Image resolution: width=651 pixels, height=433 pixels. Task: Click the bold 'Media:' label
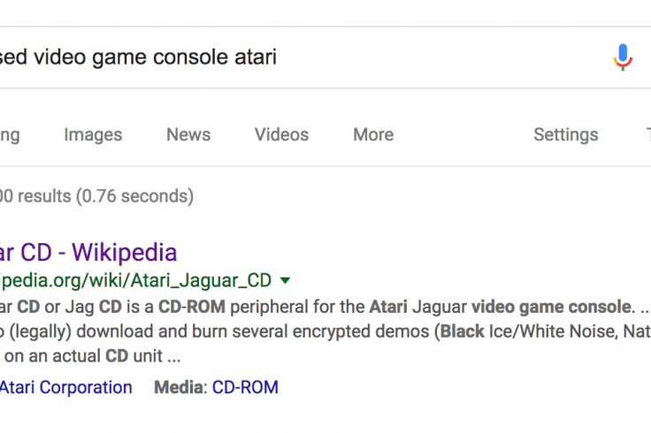[180, 387]
